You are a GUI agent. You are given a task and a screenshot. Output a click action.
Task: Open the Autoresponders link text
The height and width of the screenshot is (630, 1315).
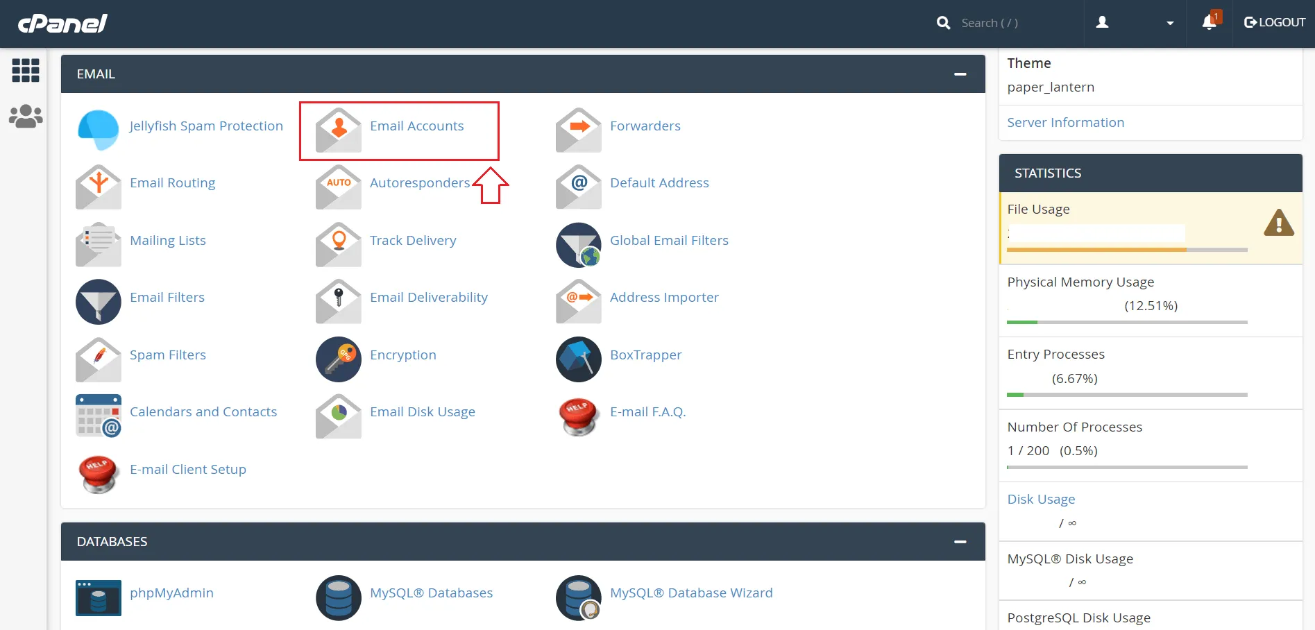pos(420,183)
